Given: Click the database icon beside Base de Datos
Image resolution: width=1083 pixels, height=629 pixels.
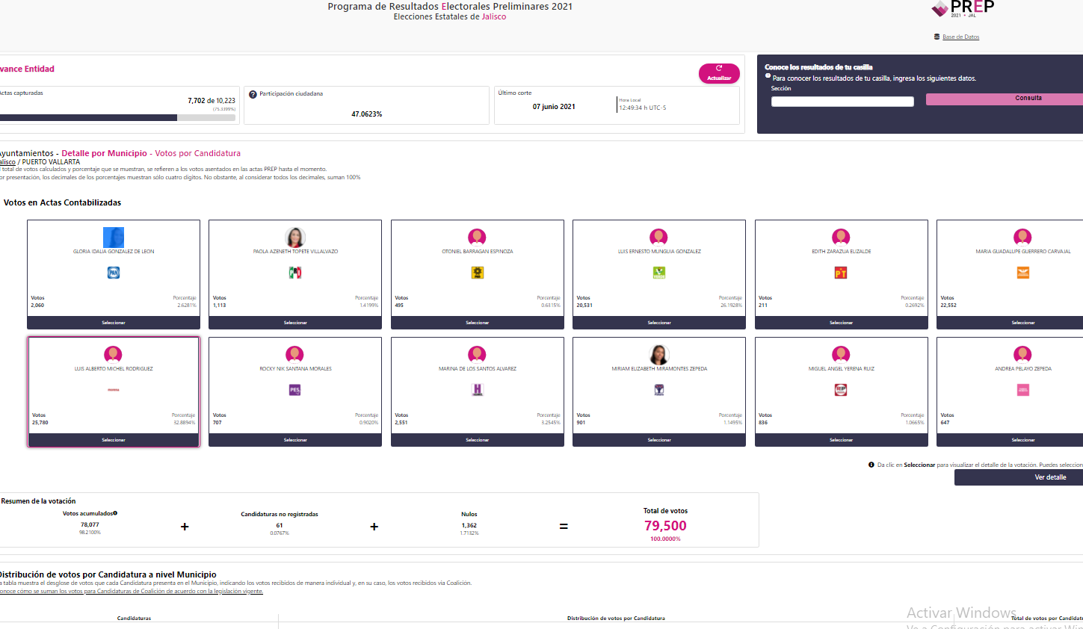Looking at the screenshot, I should click(x=937, y=37).
